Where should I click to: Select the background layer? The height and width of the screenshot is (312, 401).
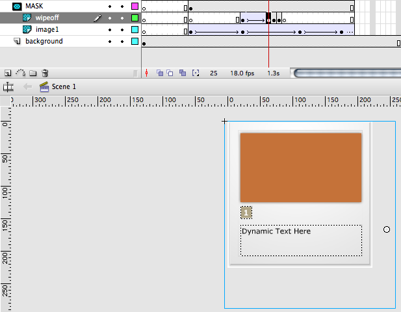[70, 41]
